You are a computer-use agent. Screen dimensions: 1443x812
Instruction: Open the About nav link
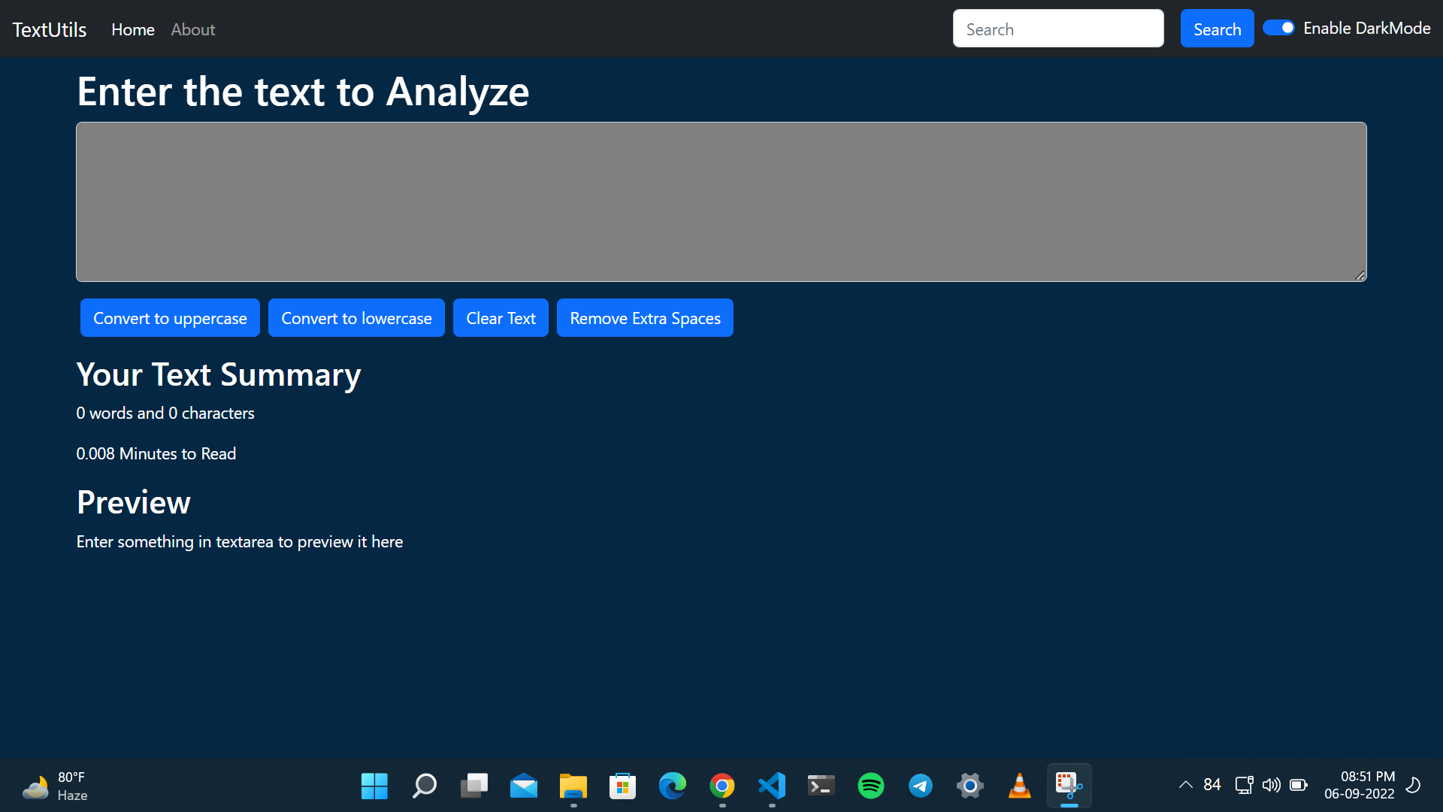[192, 29]
